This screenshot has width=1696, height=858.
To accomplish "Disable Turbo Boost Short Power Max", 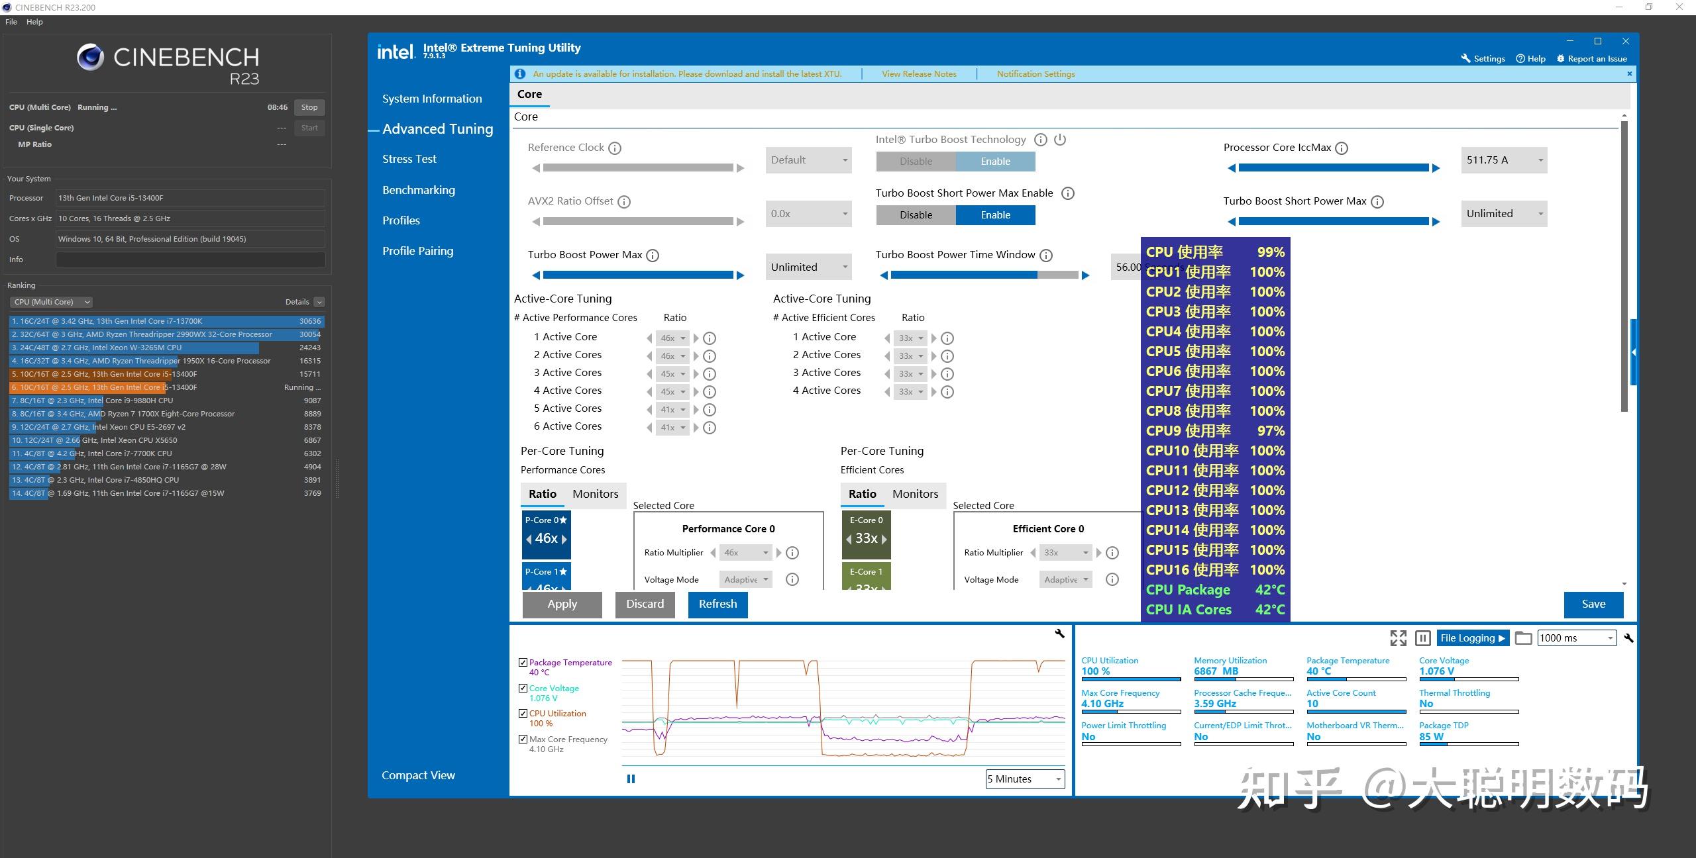I will [x=916, y=215].
